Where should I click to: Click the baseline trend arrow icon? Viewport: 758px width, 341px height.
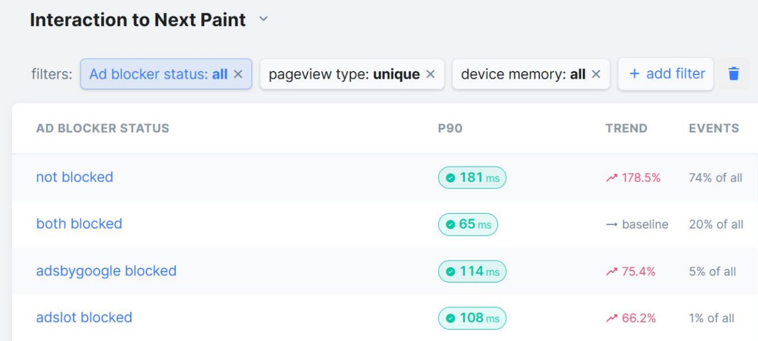pyautogui.click(x=612, y=224)
